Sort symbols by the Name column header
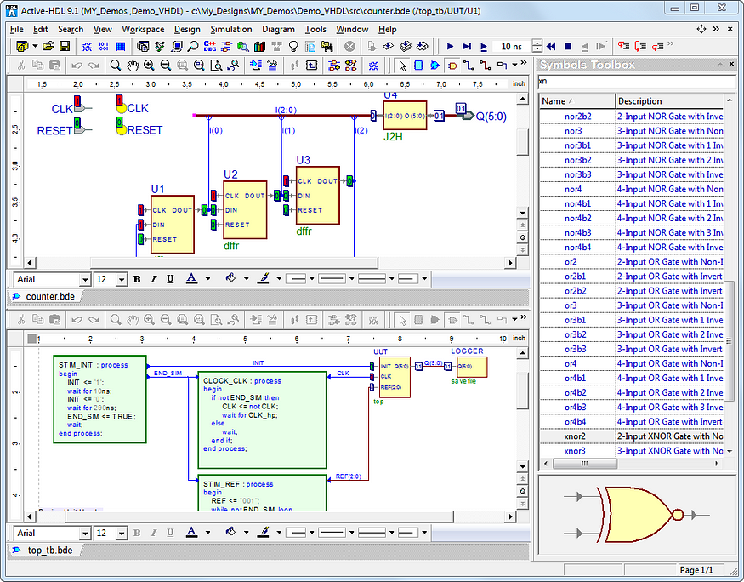Image resolution: width=744 pixels, height=582 pixels. coord(577,101)
